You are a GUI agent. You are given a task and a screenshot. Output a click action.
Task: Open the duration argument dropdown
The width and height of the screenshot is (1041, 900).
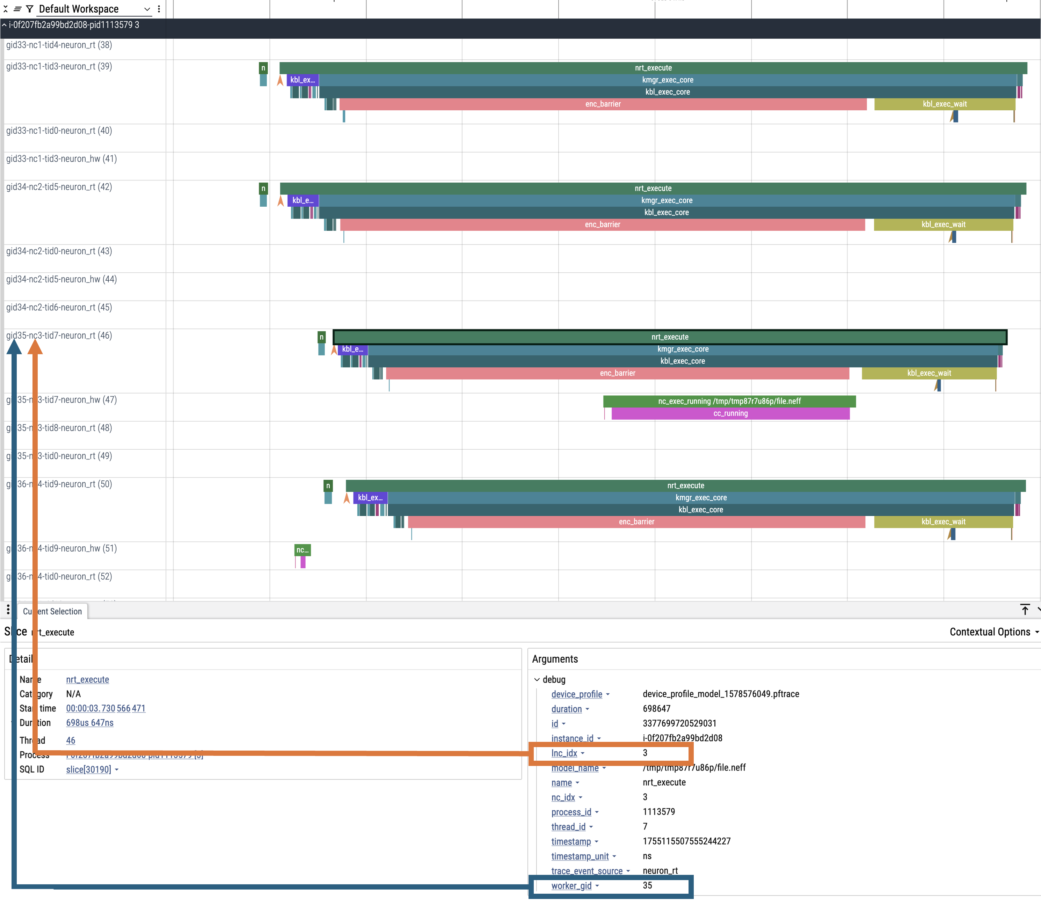[587, 709]
